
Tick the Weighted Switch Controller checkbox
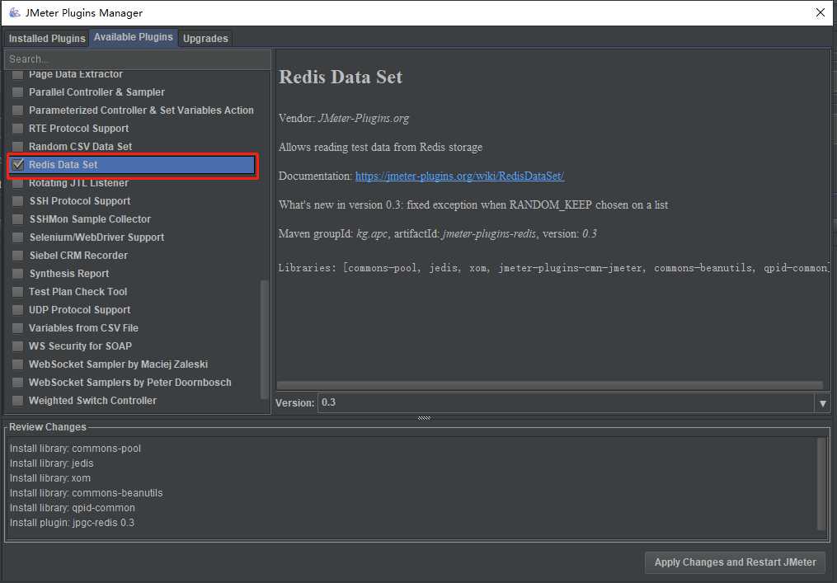[x=17, y=401]
